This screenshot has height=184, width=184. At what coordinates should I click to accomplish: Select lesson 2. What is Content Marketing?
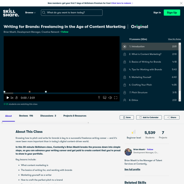[x=150, y=54]
